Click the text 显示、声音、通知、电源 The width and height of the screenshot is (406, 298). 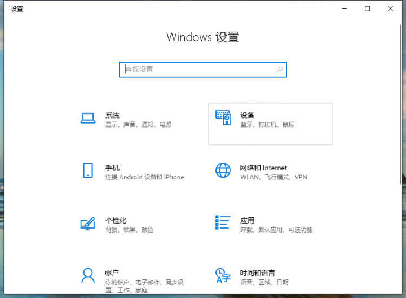(138, 124)
